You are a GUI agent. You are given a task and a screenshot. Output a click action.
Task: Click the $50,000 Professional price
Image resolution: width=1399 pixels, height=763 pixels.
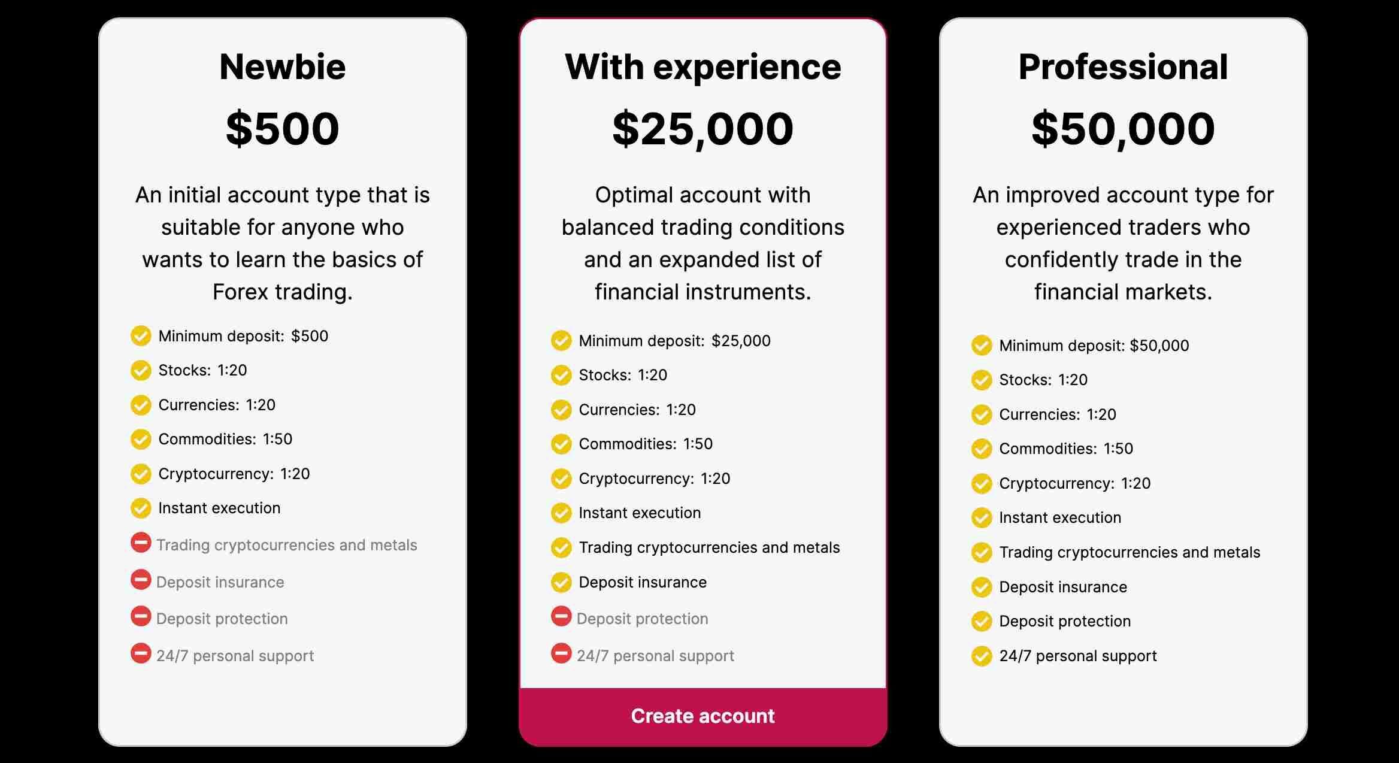click(x=1123, y=129)
